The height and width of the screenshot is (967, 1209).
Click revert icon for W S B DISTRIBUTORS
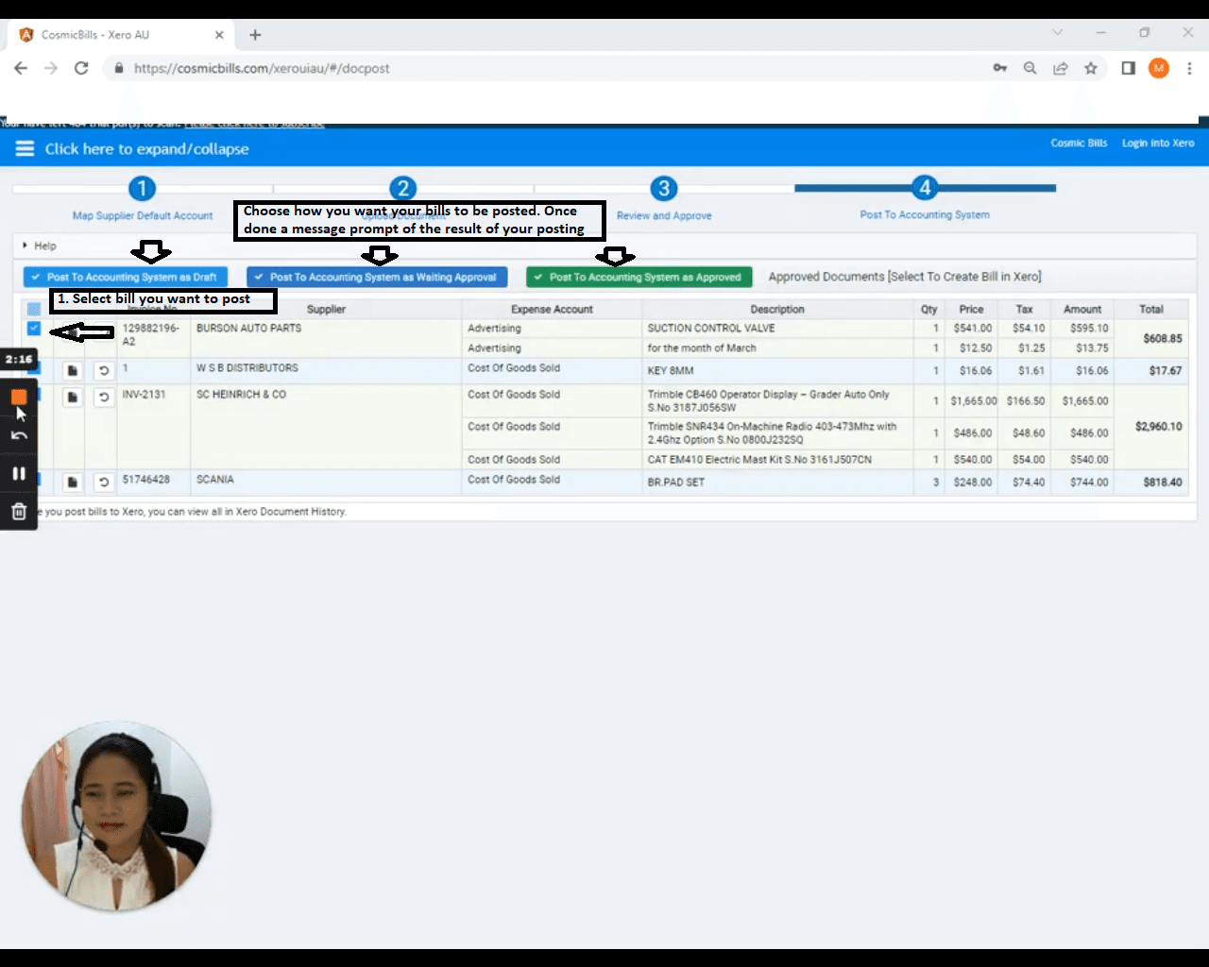[104, 370]
